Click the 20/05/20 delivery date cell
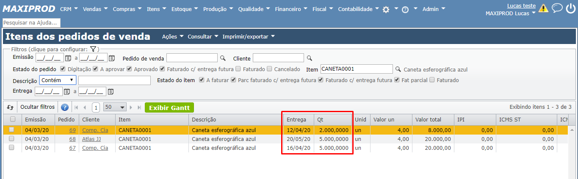Screen dimensions: 578x179 (298, 139)
